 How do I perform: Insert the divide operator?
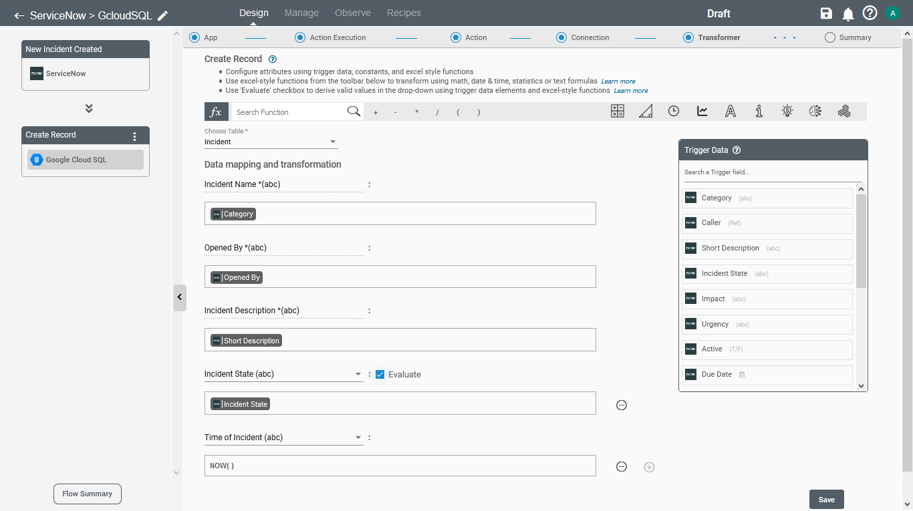coord(437,112)
